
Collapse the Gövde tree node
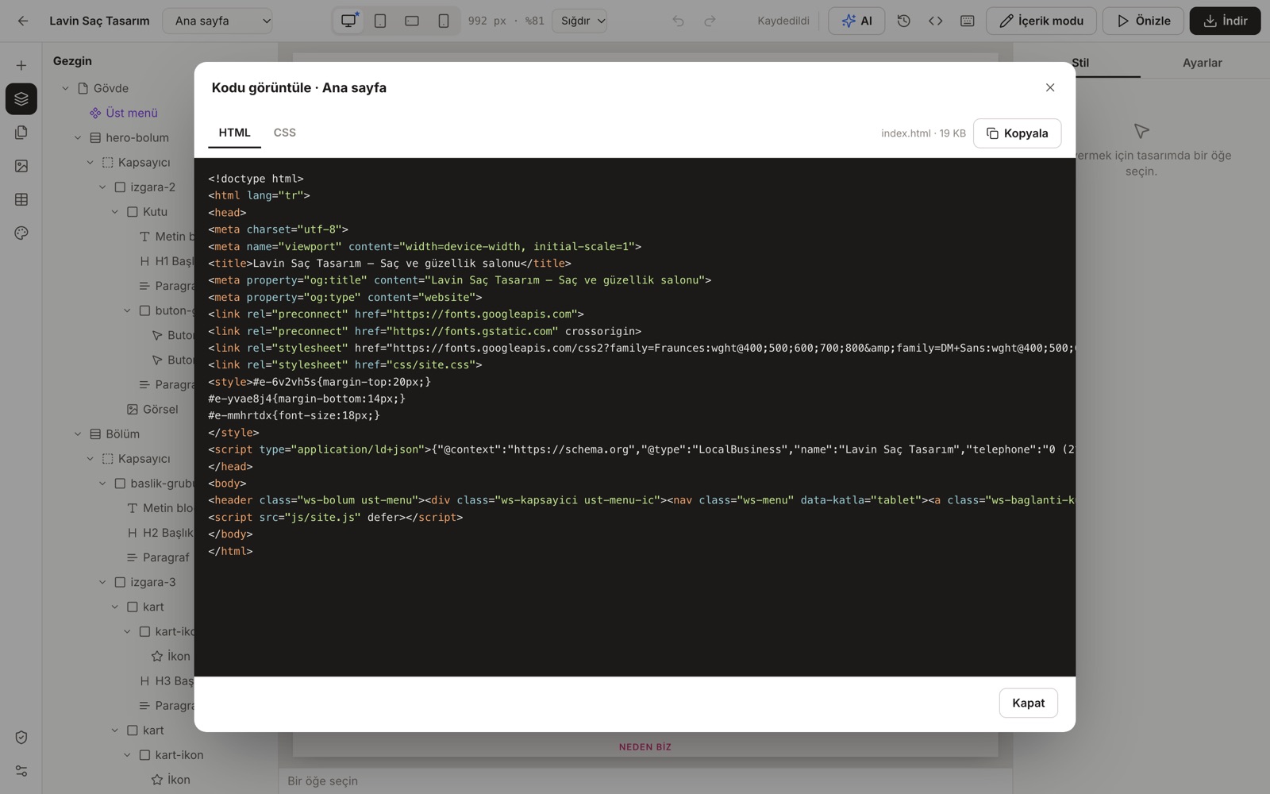(x=65, y=88)
